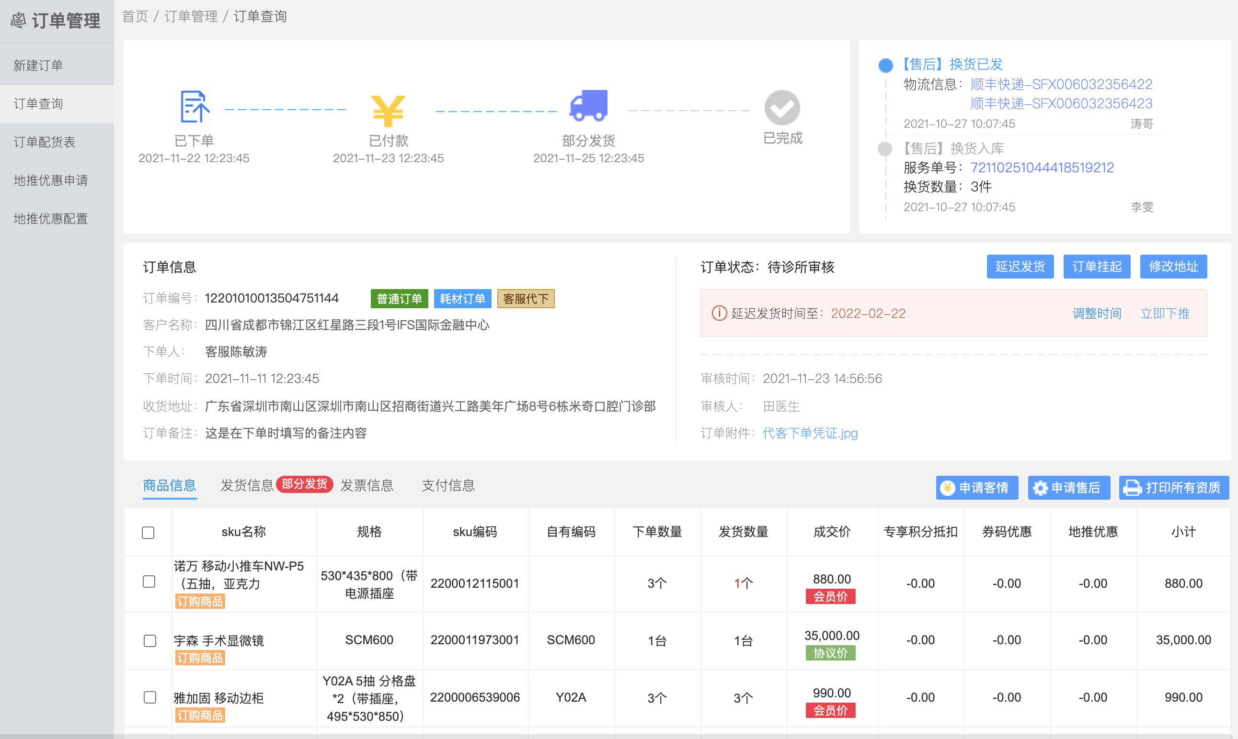The width and height of the screenshot is (1238, 739).
Task: Click the blue 换货已发 timeline dot
Action: point(885,65)
